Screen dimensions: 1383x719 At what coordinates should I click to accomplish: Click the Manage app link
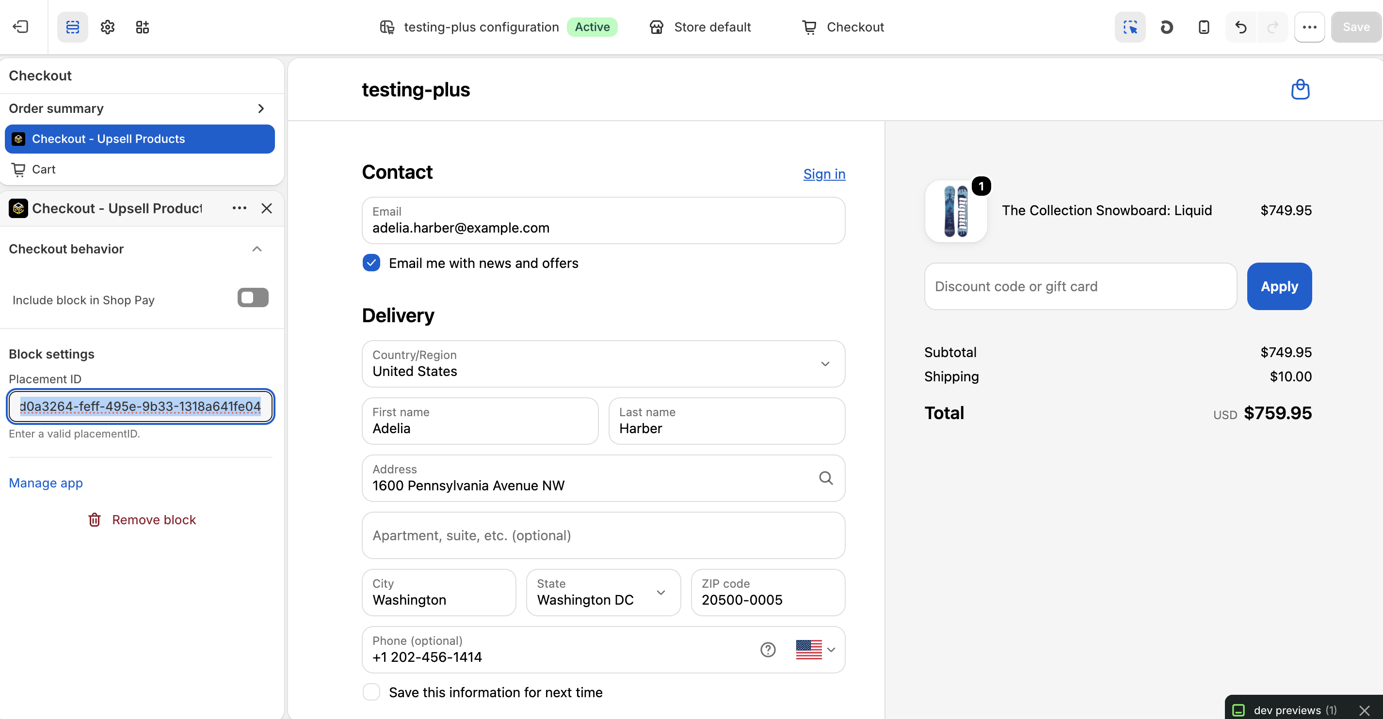(x=46, y=483)
